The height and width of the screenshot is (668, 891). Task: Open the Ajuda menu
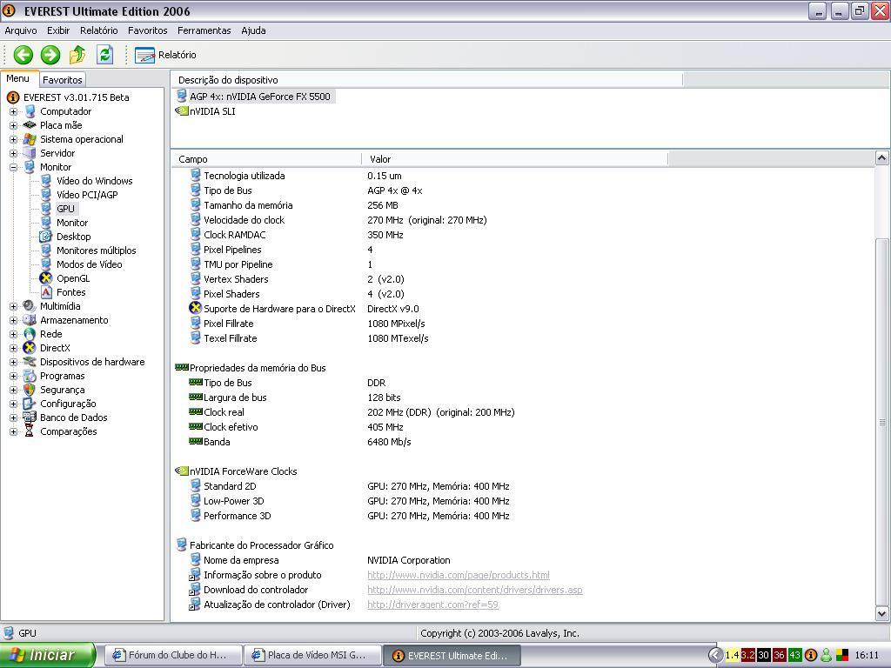tap(253, 30)
